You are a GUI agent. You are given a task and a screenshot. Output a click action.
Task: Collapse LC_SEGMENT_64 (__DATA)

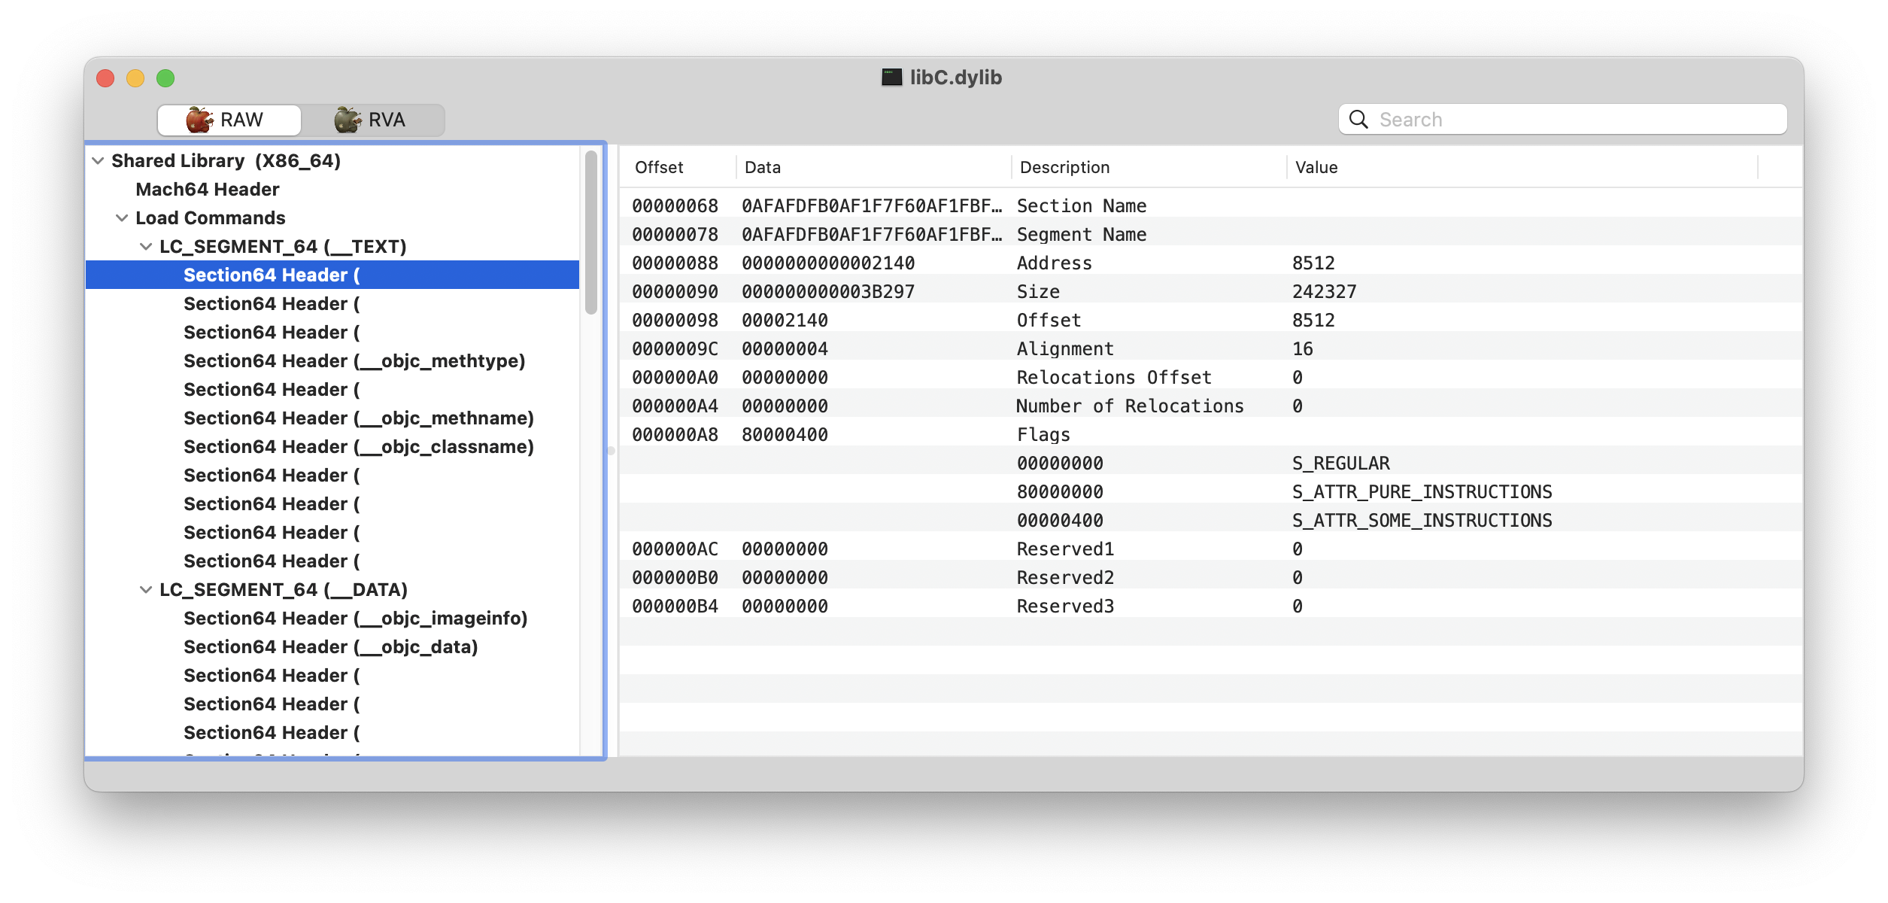[144, 589]
